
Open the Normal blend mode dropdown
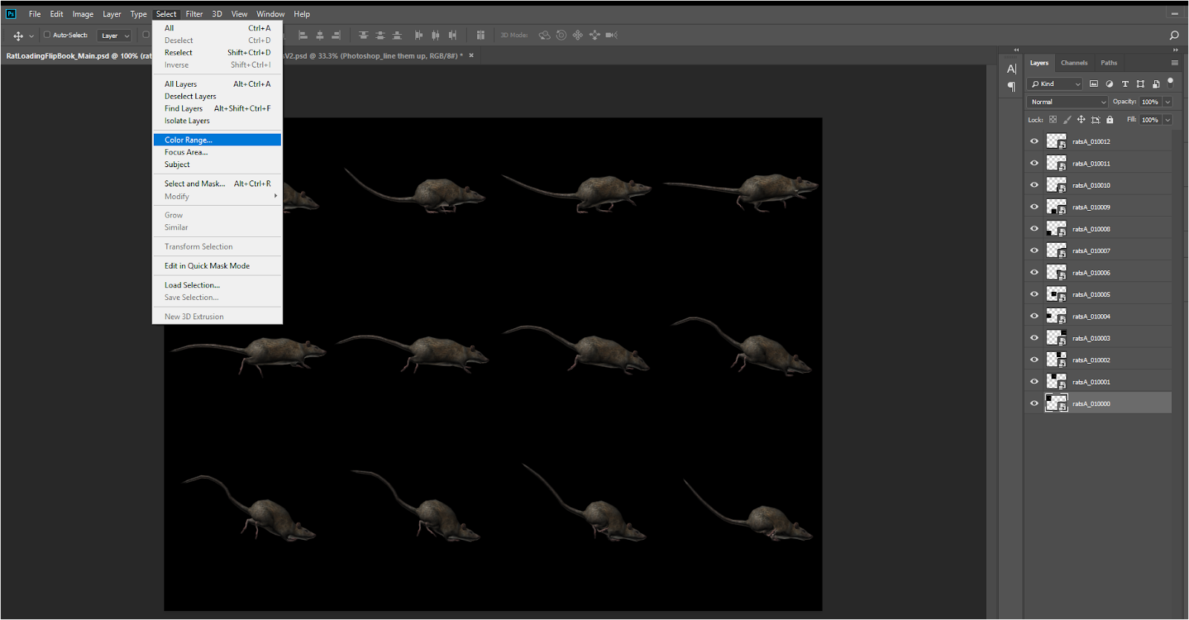pos(1067,102)
